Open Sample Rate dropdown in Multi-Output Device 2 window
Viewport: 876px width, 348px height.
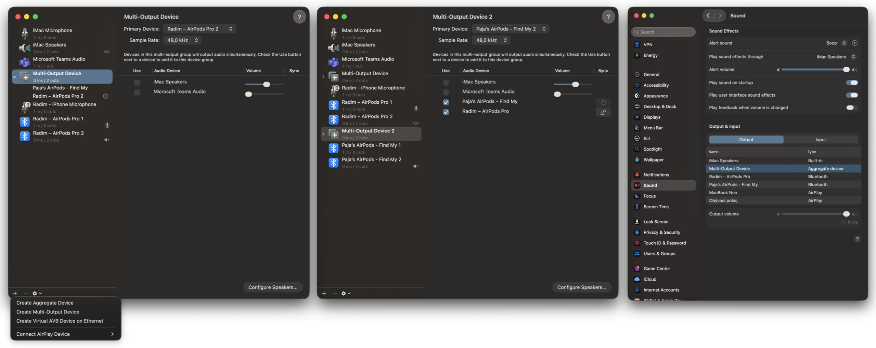(x=491, y=40)
